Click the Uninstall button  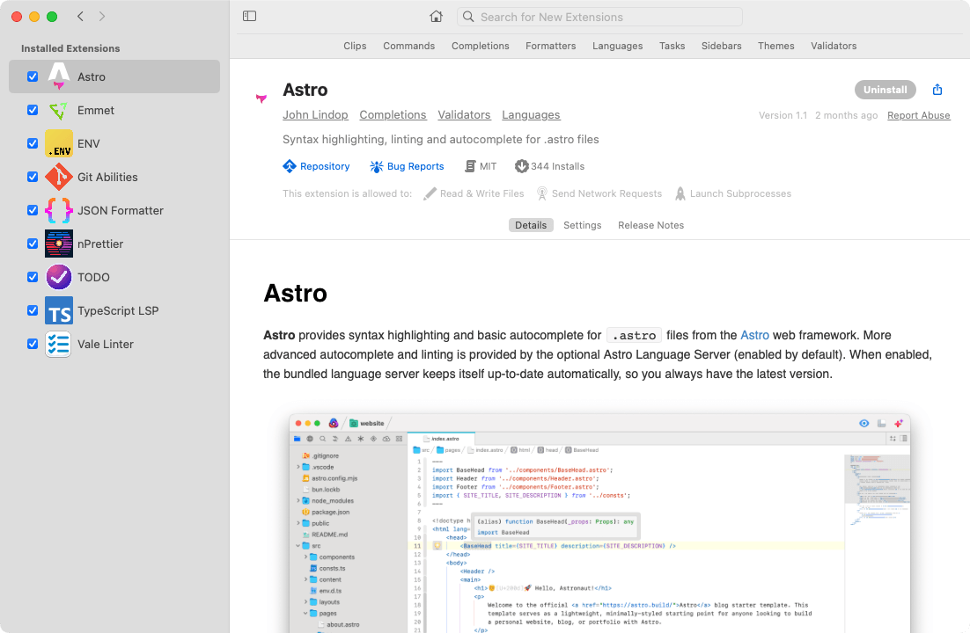(x=885, y=89)
